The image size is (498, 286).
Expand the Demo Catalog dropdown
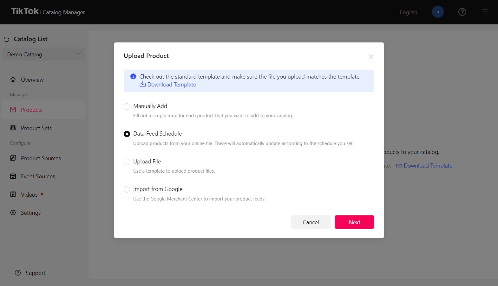43,54
